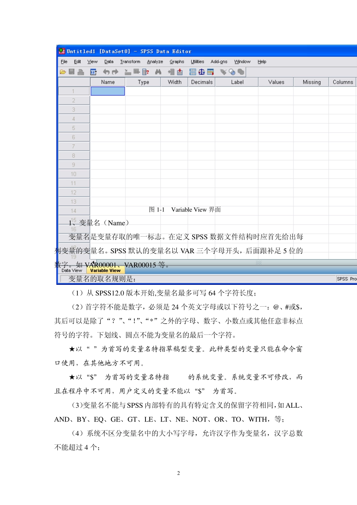Click the Variables info icon with question mark
357x505 pixels.
(146, 72)
